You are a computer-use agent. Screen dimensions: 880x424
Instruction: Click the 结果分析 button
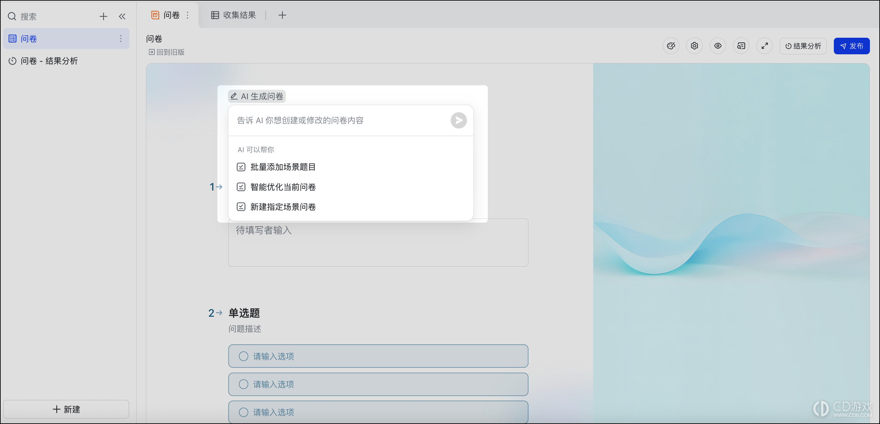(803, 46)
